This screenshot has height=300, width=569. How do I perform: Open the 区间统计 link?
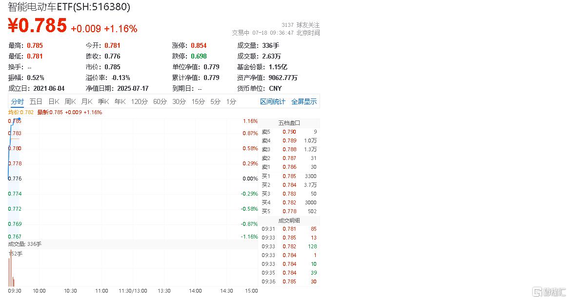(273, 101)
